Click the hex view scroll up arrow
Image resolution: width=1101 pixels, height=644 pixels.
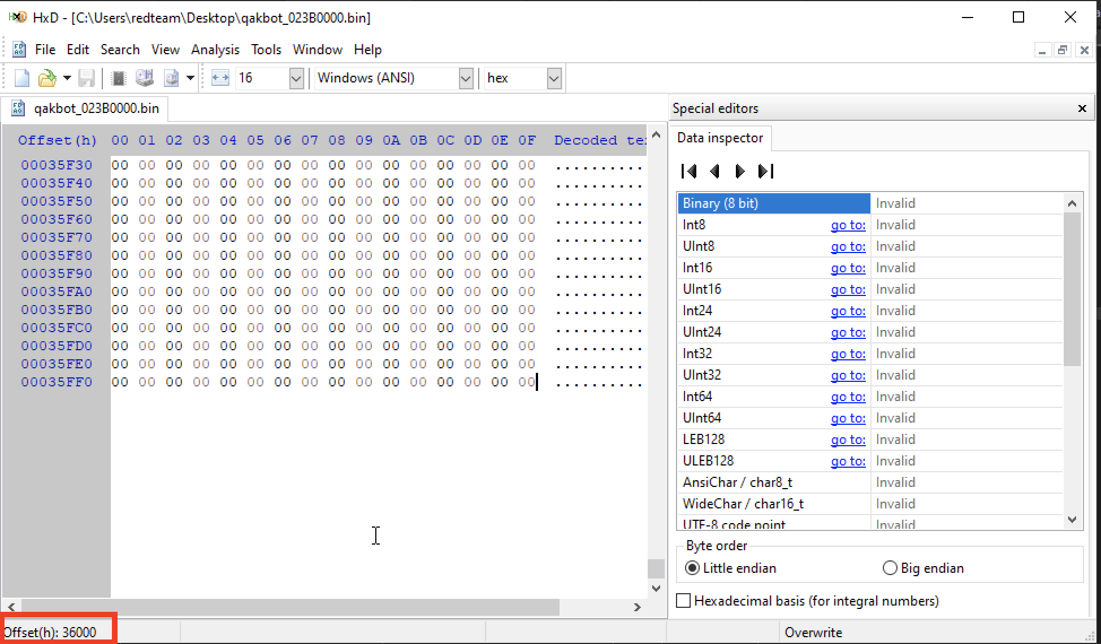click(656, 135)
